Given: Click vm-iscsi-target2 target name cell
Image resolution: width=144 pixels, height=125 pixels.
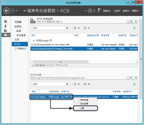Looking at the screenshot, I should coord(109,45).
